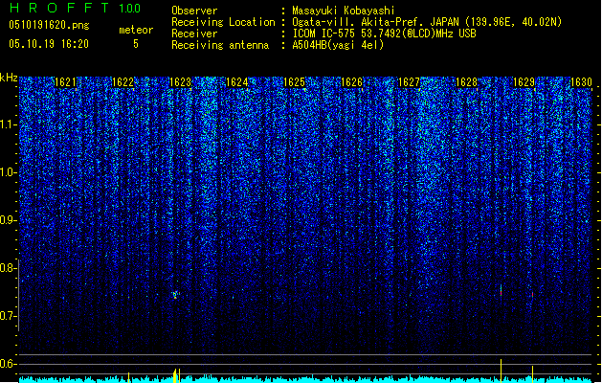602x383 pixels.
Task: Click the 'Observer' field label
Action: 194,11
